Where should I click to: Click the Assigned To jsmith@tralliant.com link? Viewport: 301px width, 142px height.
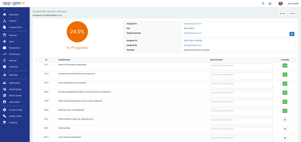pyautogui.click(x=193, y=24)
